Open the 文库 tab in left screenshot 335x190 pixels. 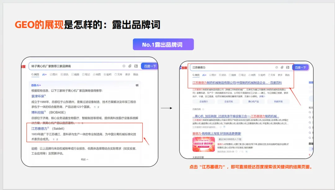coord(118,74)
